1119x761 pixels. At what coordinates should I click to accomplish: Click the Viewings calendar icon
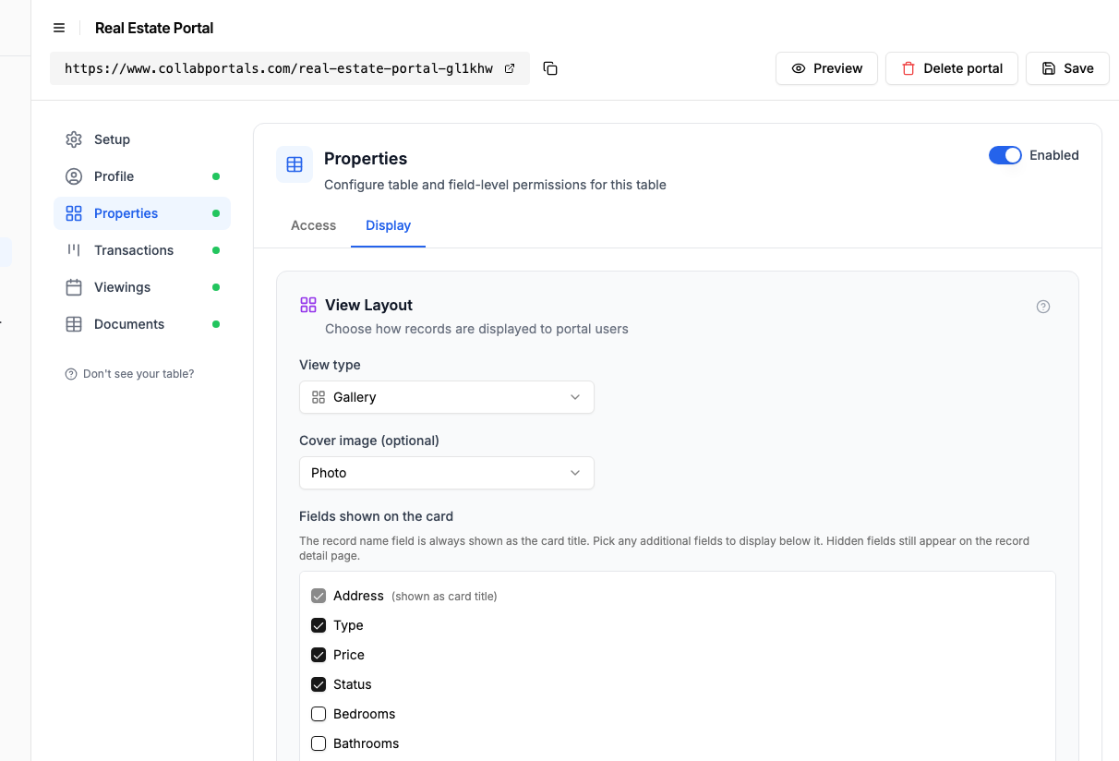[74, 287]
